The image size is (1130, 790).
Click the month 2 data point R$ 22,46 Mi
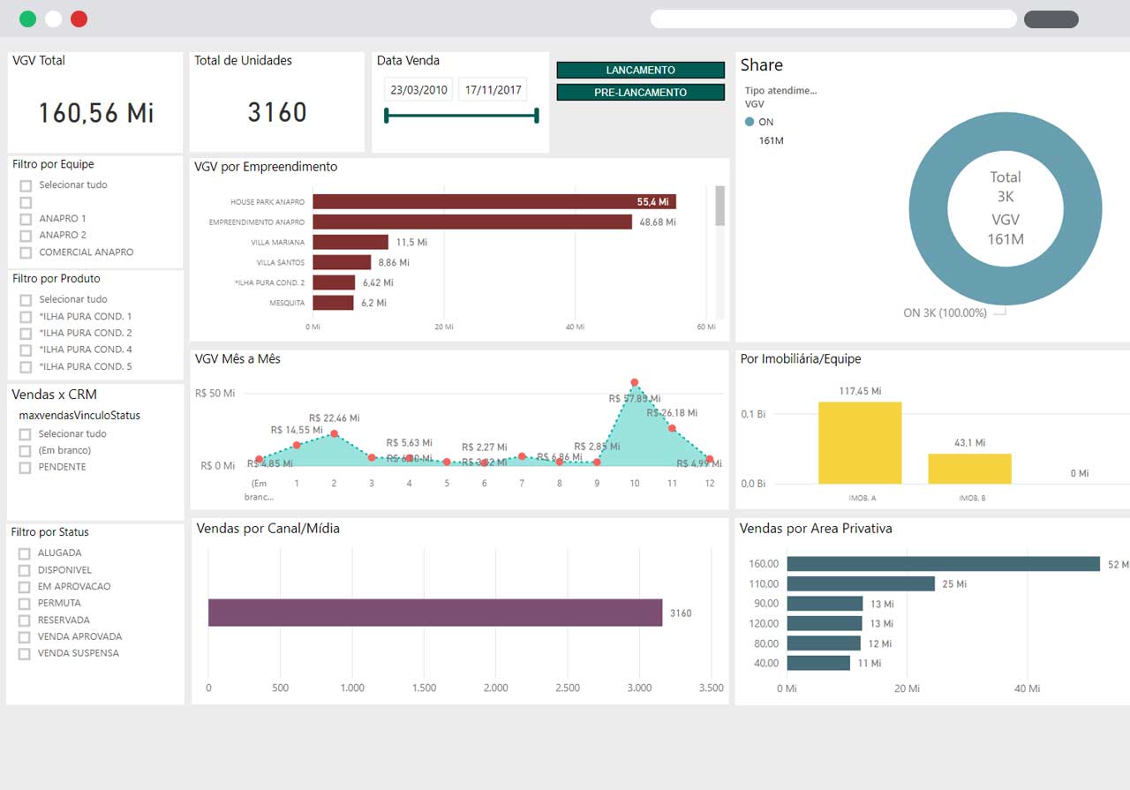pyautogui.click(x=334, y=433)
